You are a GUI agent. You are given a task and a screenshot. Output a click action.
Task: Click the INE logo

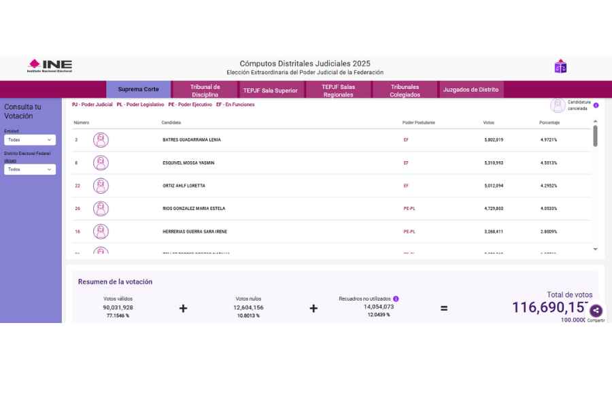(50, 65)
